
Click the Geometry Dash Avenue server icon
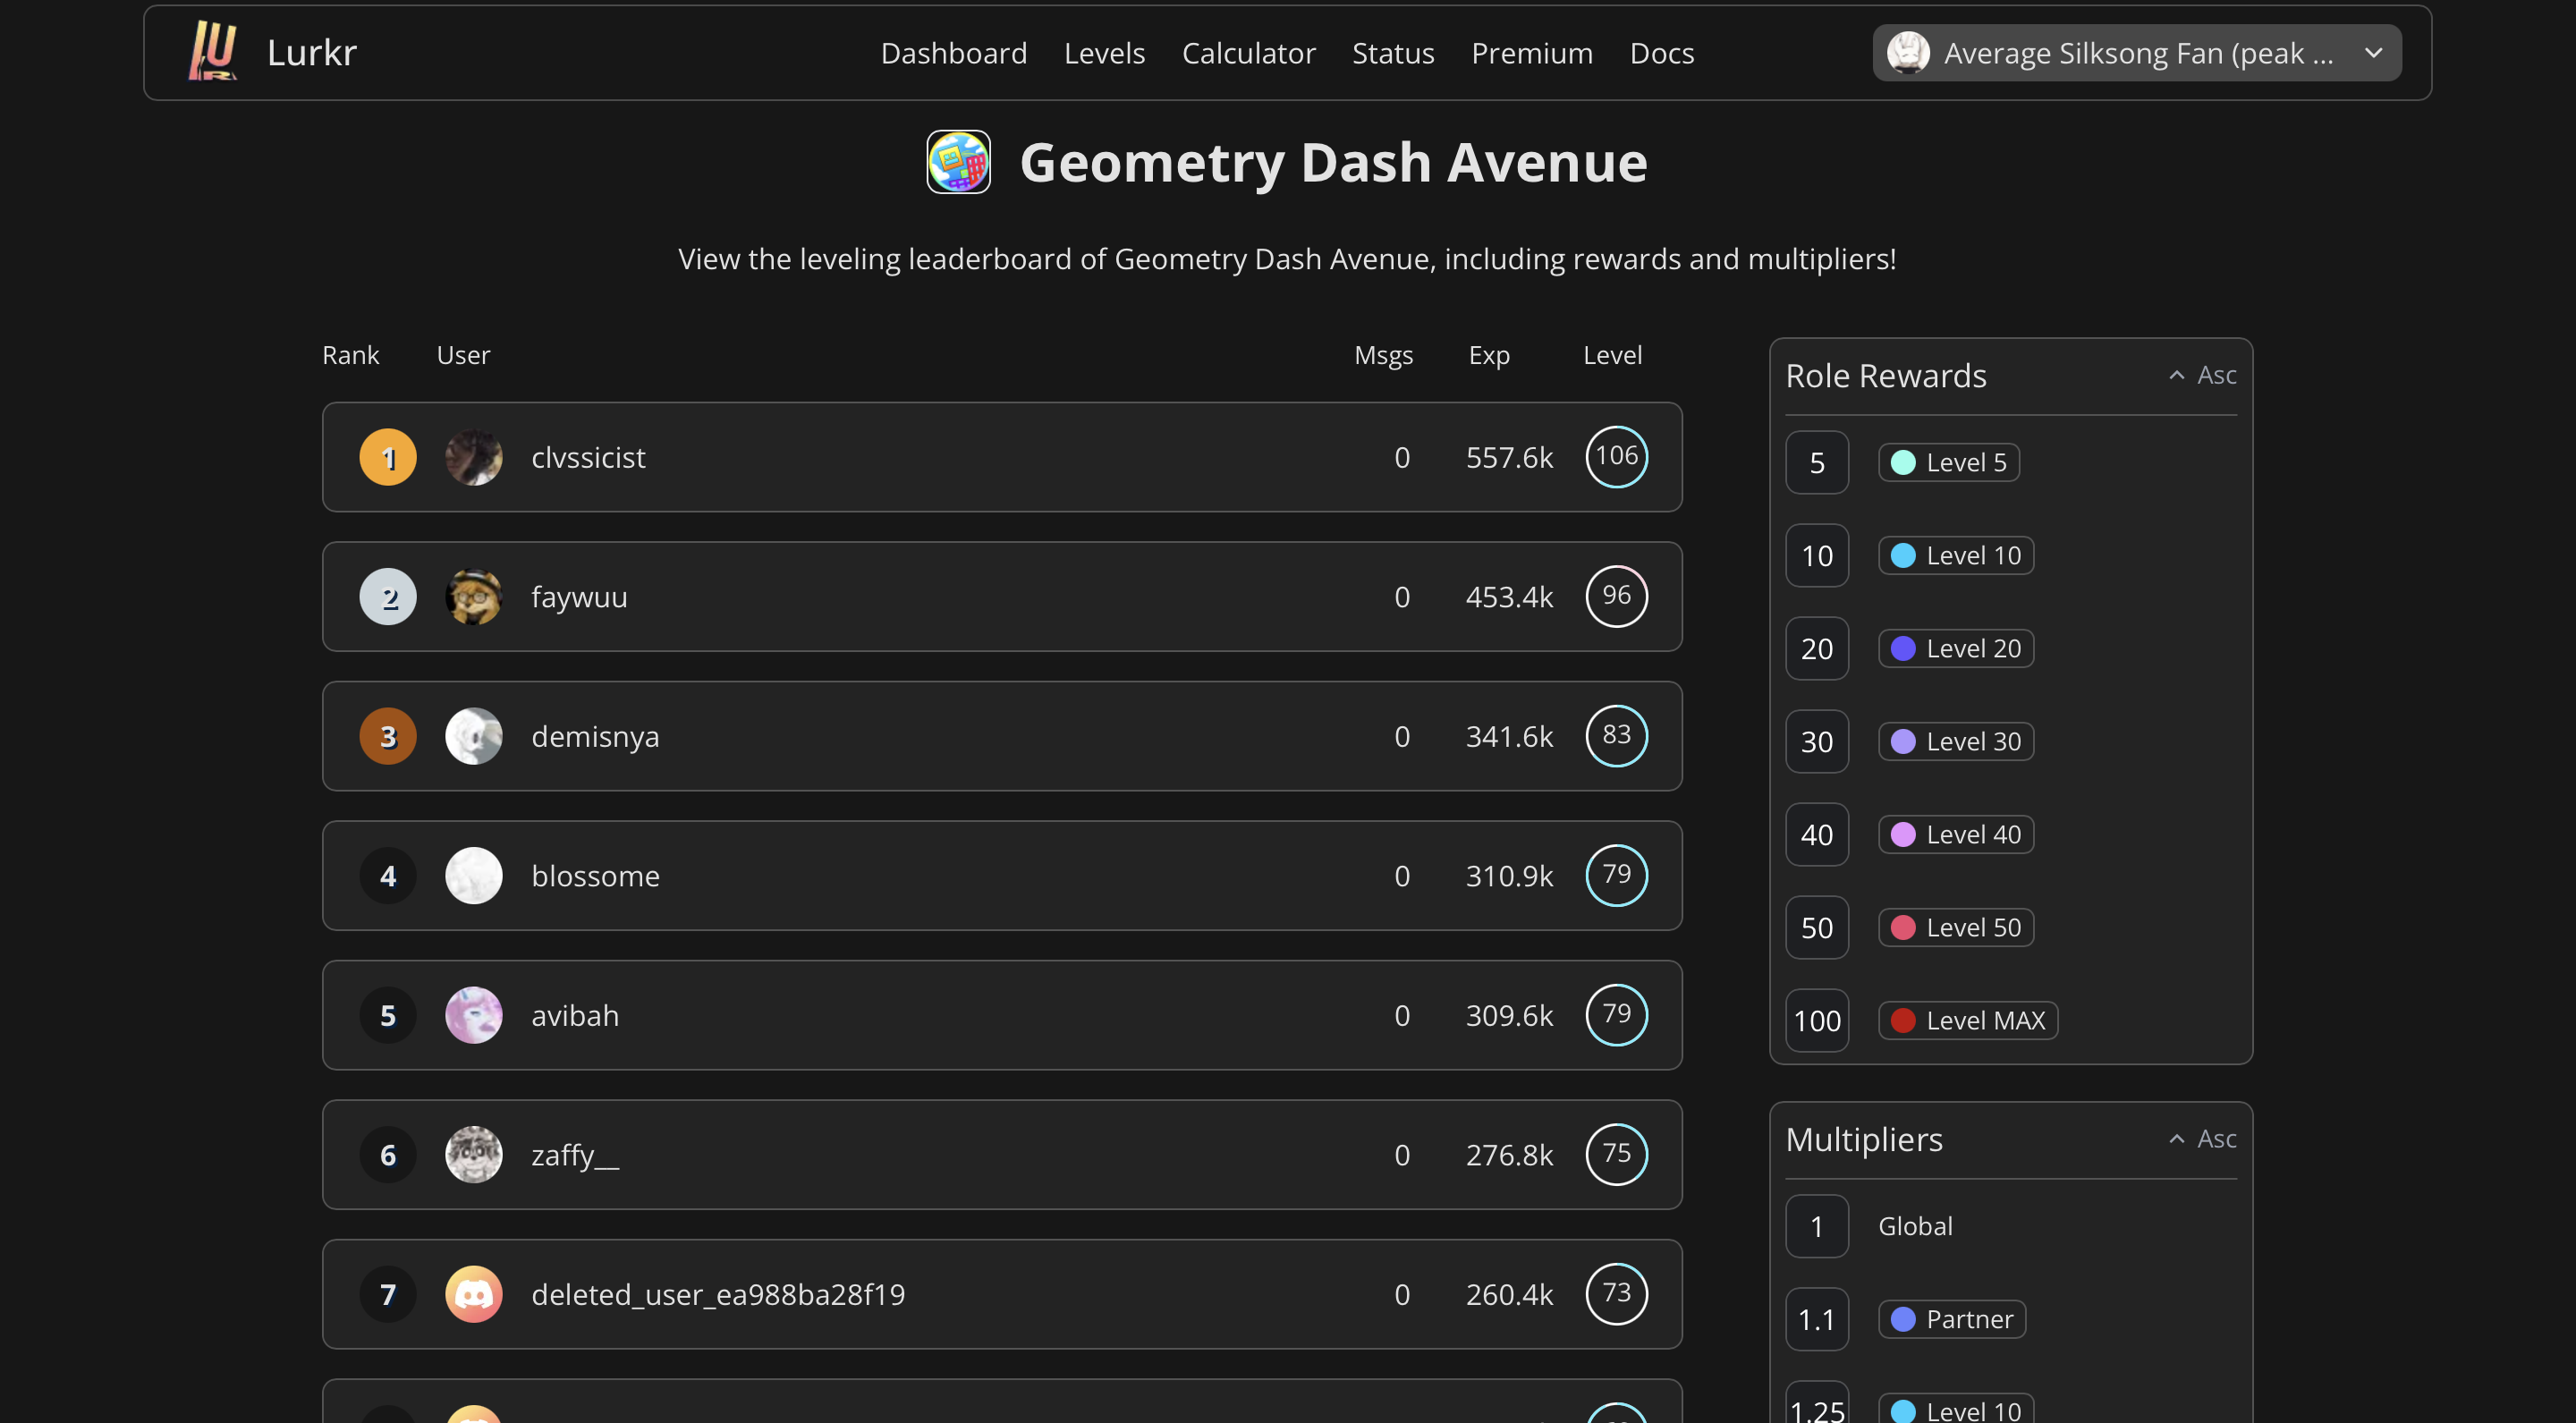coord(958,162)
